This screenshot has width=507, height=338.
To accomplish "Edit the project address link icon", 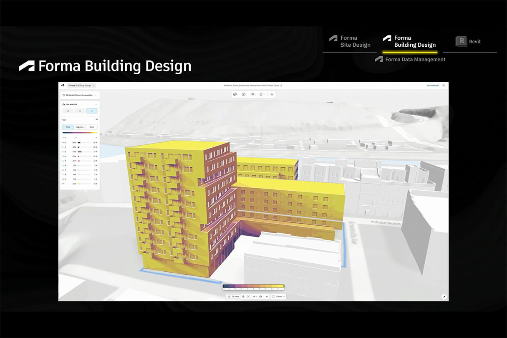I will [x=281, y=85].
